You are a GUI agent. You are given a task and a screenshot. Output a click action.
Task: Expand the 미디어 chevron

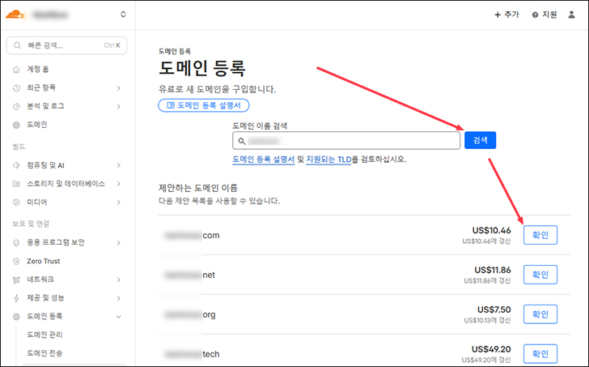tap(119, 203)
